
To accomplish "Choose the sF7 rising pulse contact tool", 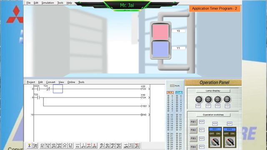I will click(102, 145).
